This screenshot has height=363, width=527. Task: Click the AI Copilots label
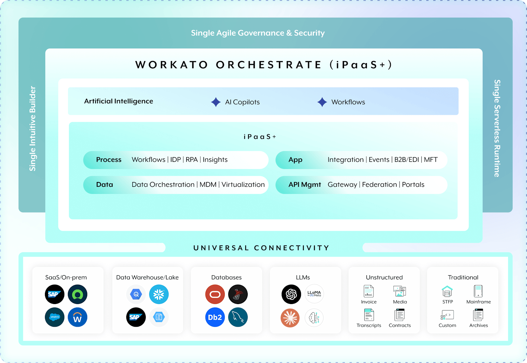242,102
